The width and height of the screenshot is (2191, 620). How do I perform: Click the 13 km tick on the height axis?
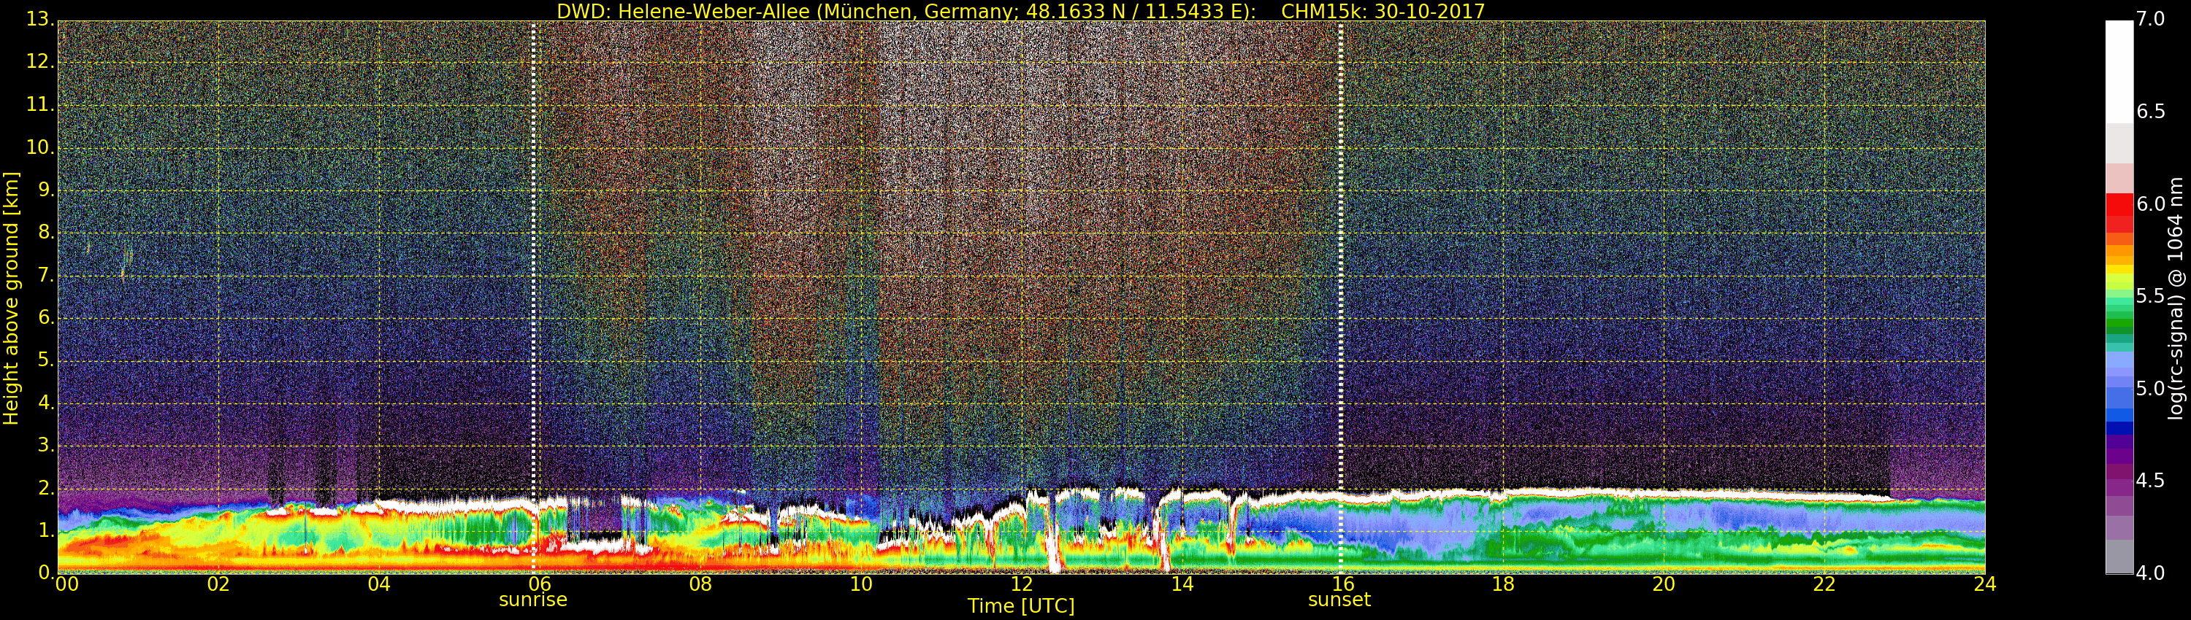(38, 20)
